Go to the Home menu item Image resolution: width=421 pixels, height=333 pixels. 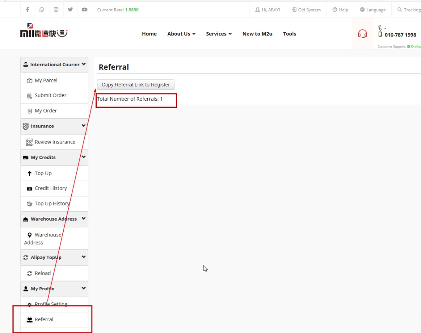pyautogui.click(x=149, y=34)
